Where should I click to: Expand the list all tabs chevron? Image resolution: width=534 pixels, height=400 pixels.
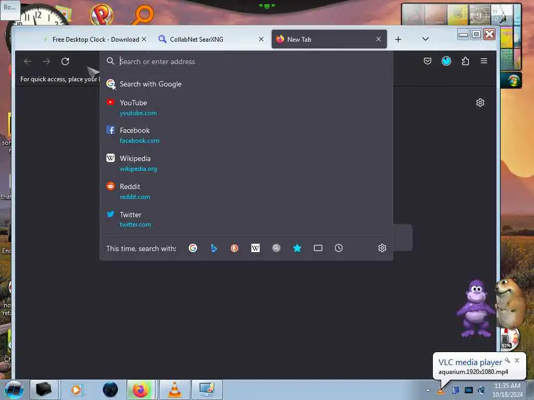426,39
